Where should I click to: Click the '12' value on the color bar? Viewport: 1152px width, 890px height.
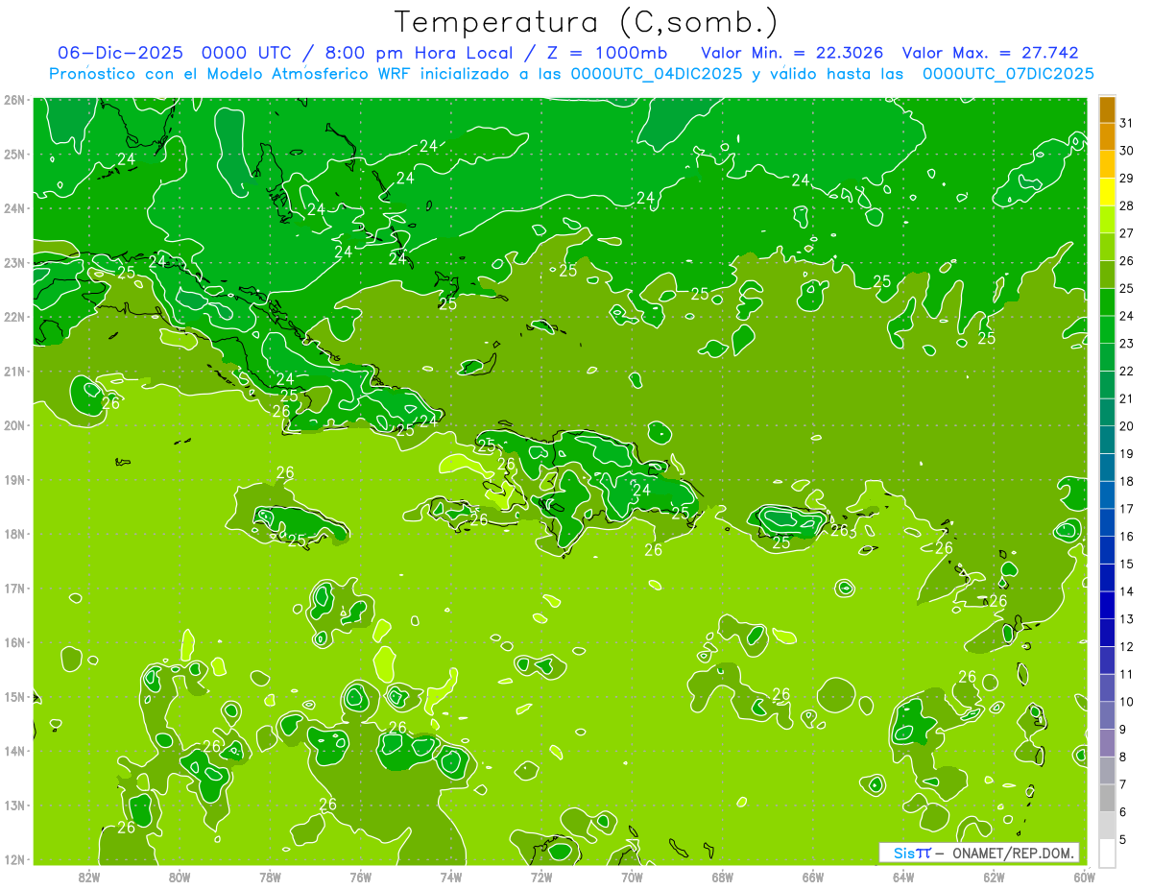click(x=1127, y=646)
